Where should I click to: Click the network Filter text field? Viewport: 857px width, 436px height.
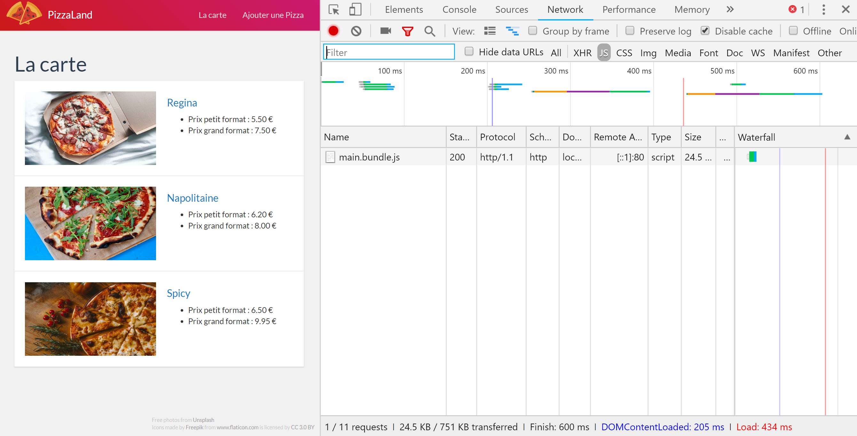coord(389,52)
